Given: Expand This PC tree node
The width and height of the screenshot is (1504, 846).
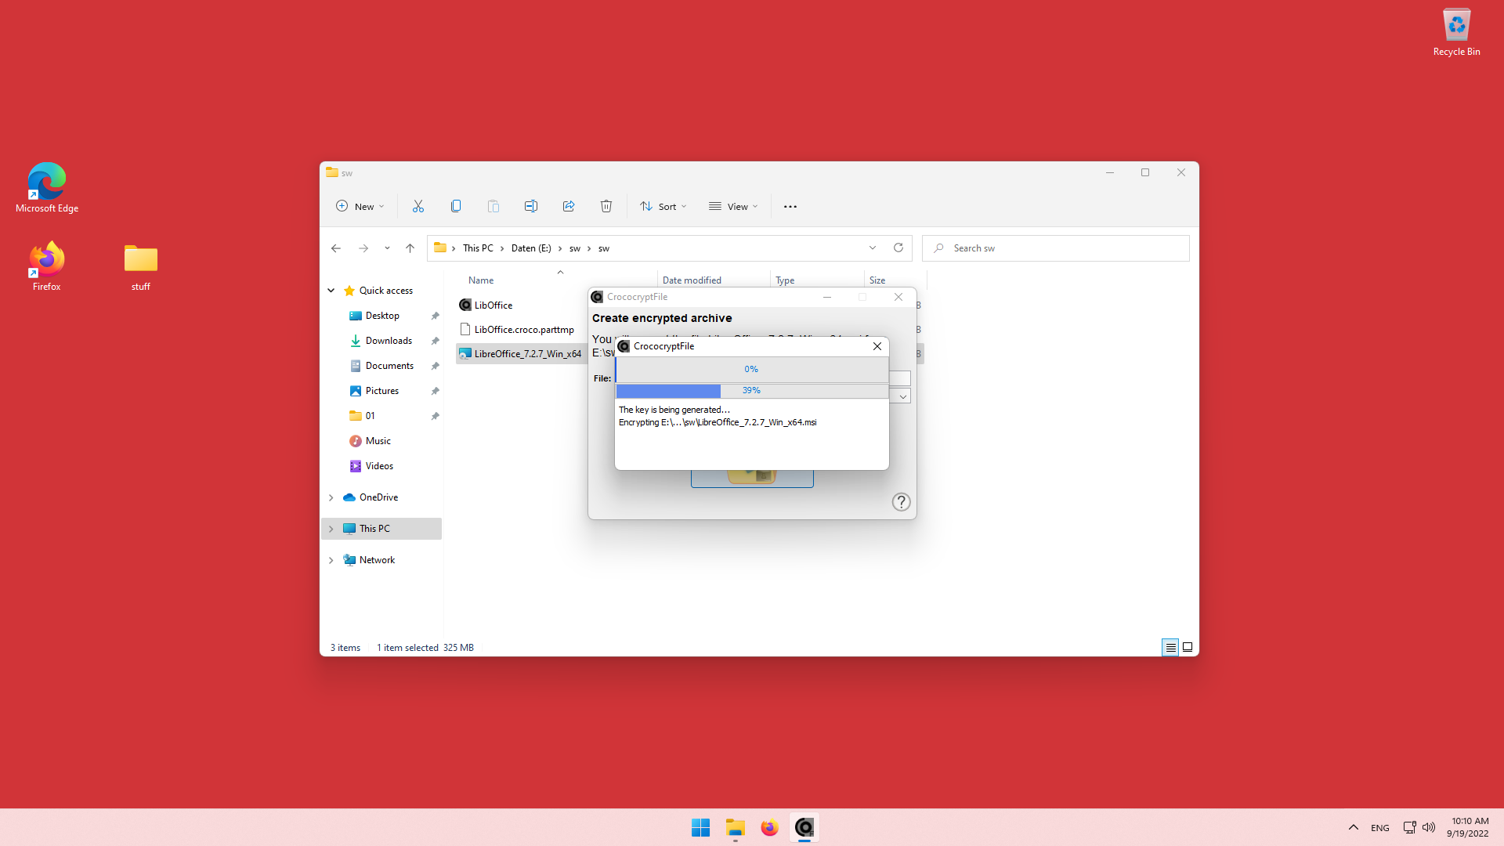Looking at the screenshot, I should click(x=331, y=529).
